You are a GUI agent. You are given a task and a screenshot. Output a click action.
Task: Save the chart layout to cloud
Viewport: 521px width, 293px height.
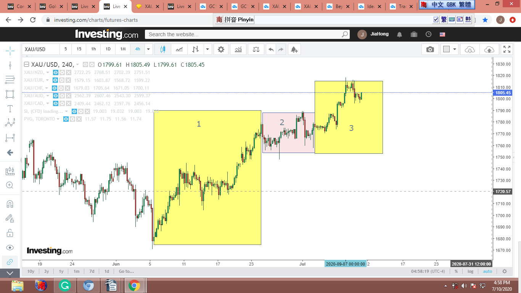(x=489, y=49)
